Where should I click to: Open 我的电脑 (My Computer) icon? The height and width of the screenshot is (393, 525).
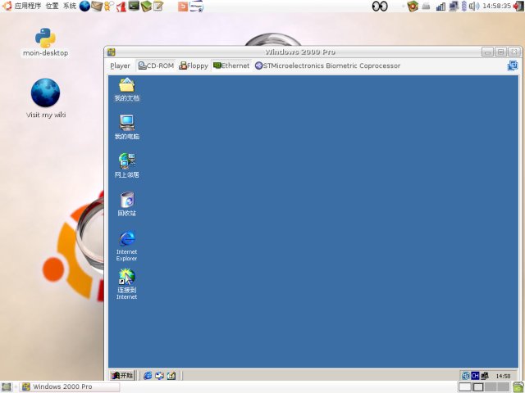coord(126,128)
